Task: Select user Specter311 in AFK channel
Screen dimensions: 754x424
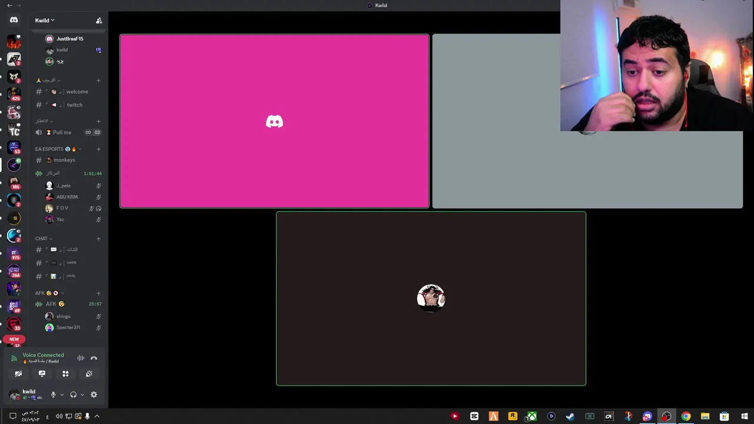Action: [74, 327]
